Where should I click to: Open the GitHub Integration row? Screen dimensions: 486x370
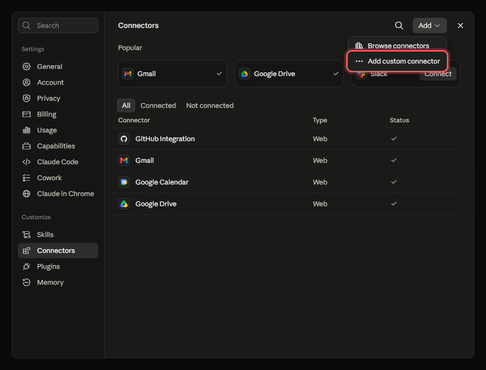(287, 139)
